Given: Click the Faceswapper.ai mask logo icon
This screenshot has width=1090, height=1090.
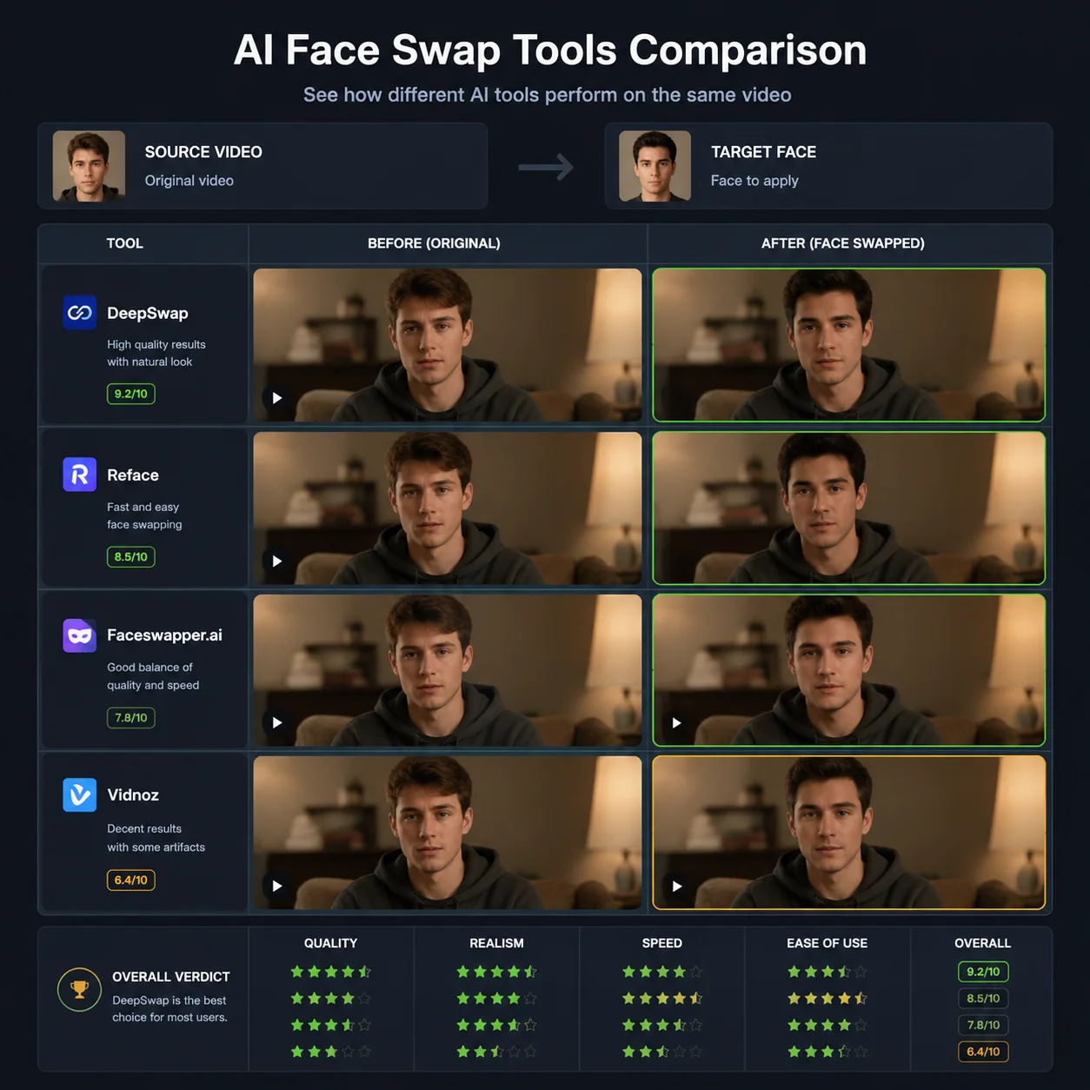Looking at the screenshot, I should [80, 635].
